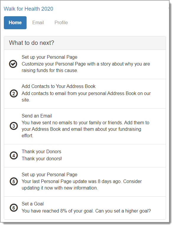Click 'Your last Personal Page update' description
174x227 pixels.
click(82, 184)
